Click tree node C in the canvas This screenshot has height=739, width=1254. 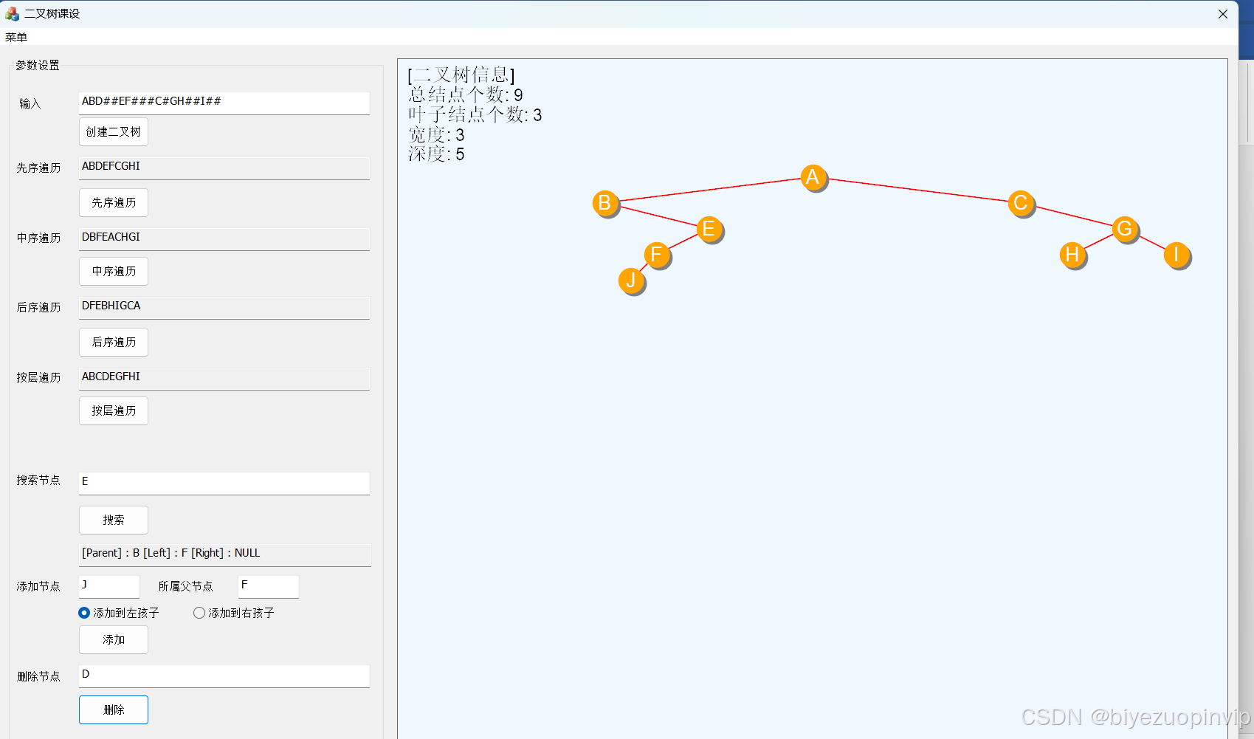pos(1021,202)
